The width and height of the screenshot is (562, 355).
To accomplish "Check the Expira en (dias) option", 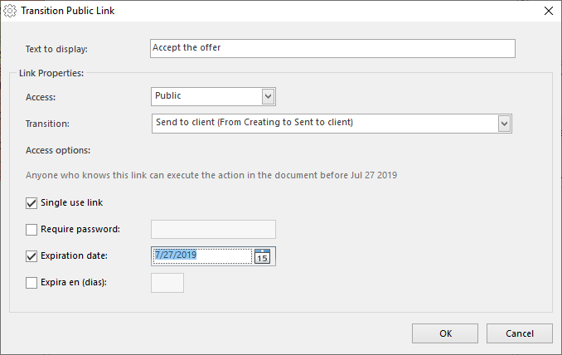I will pos(31,283).
